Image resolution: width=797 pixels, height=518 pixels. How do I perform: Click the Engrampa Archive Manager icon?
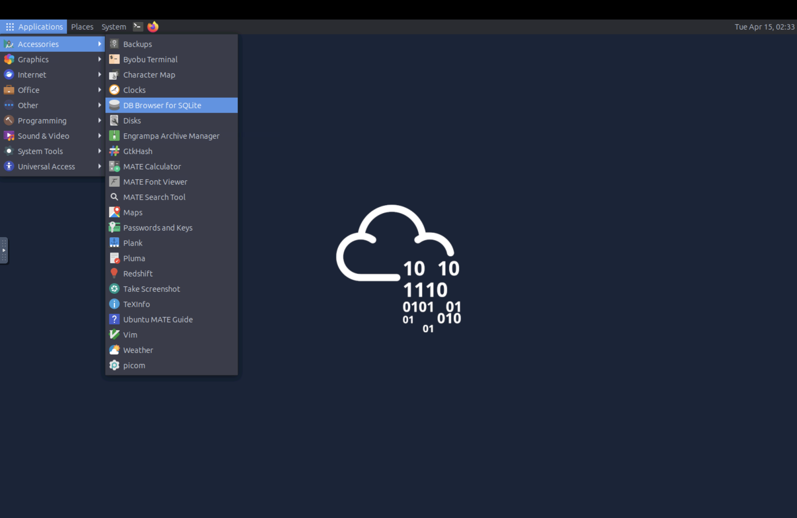pos(114,136)
